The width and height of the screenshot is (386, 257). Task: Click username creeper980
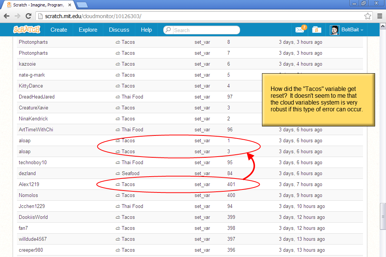(x=31, y=250)
